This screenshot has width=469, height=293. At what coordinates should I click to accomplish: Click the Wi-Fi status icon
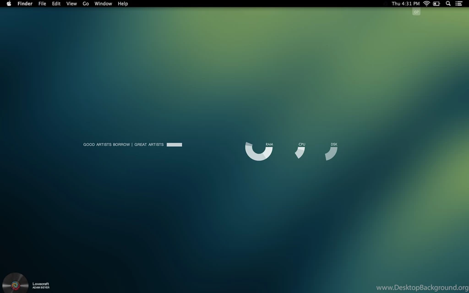426,4
